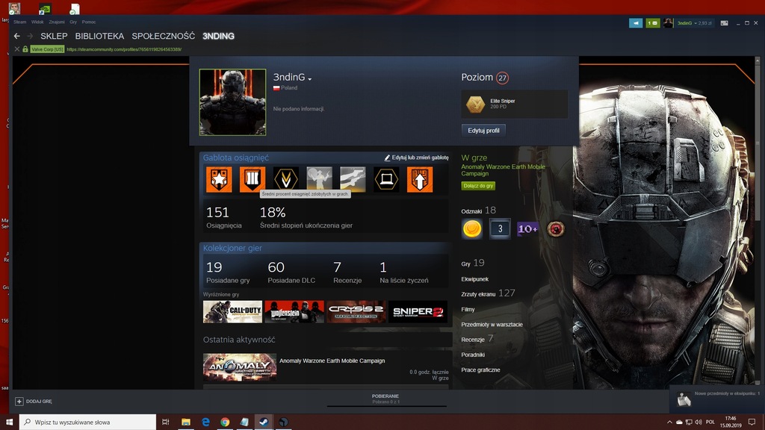Select the Black Ops III achievement icon
765x430 pixels.
click(x=253, y=179)
